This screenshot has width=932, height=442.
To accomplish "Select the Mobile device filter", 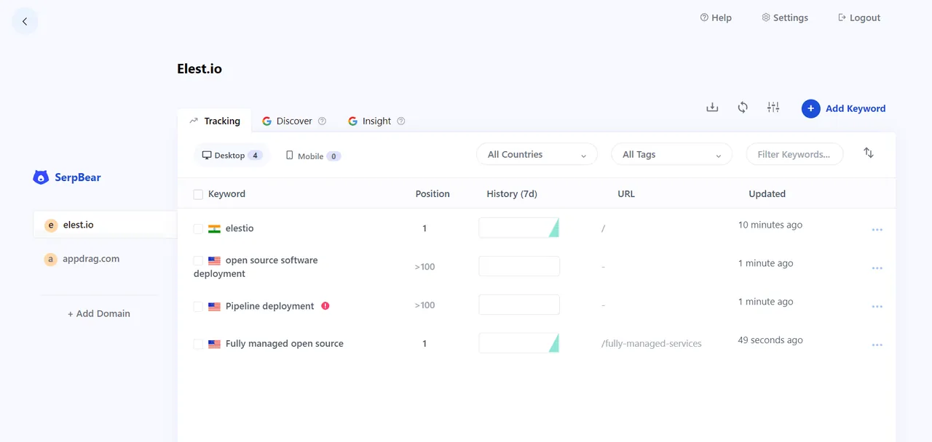I will point(313,156).
